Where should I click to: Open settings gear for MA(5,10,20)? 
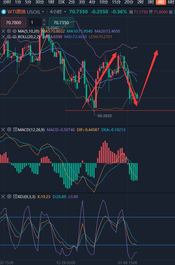[9, 31]
